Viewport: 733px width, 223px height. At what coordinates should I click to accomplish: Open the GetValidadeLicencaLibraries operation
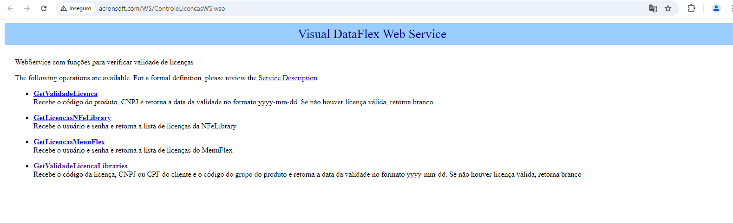80,166
